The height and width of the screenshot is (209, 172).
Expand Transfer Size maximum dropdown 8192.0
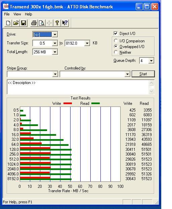tap(87, 43)
